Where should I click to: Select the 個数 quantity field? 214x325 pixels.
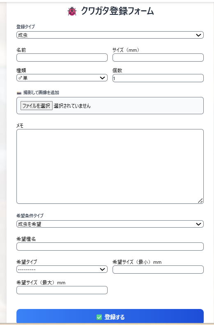tap(158, 78)
